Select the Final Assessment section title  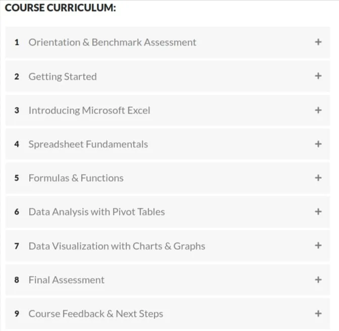tap(67, 280)
